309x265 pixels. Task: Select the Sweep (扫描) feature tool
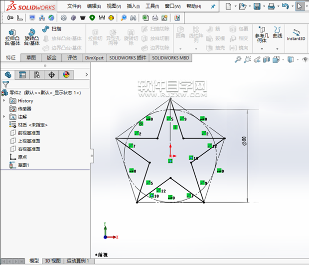click(52, 29)
